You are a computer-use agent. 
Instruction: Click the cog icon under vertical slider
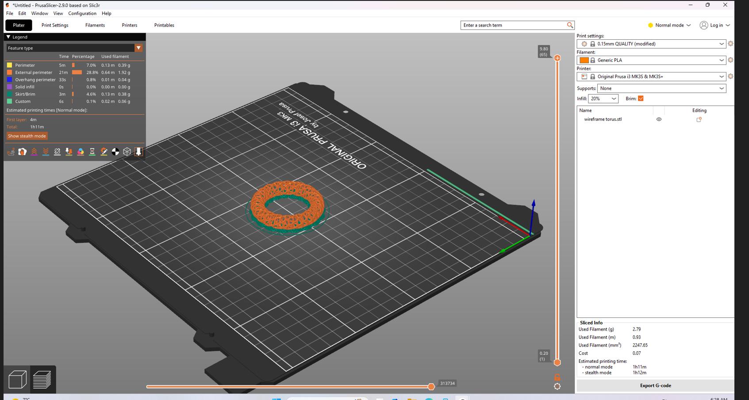(557, 386)
